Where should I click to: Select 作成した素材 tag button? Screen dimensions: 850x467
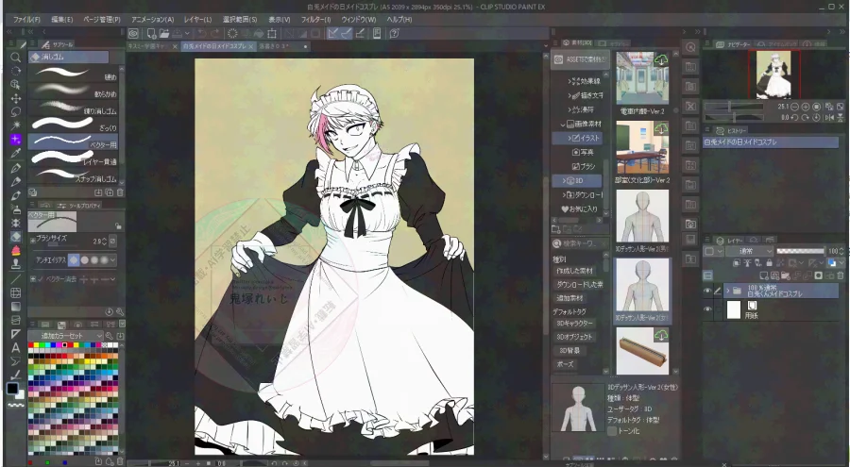point(574,271)
